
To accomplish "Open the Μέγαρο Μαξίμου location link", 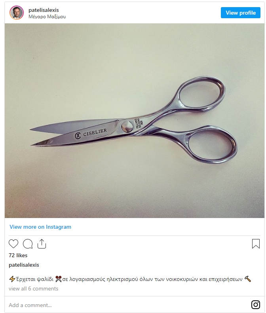I will pos(47,17).
